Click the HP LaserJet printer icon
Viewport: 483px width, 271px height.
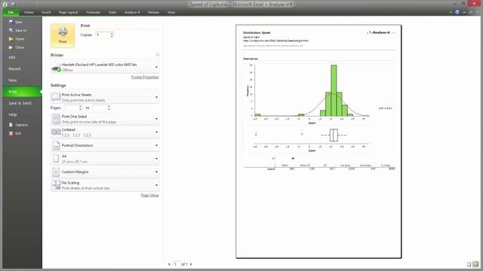coord(56,68)
